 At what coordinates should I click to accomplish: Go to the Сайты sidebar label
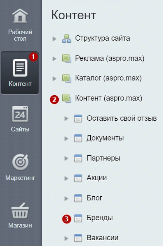(20, 129)
